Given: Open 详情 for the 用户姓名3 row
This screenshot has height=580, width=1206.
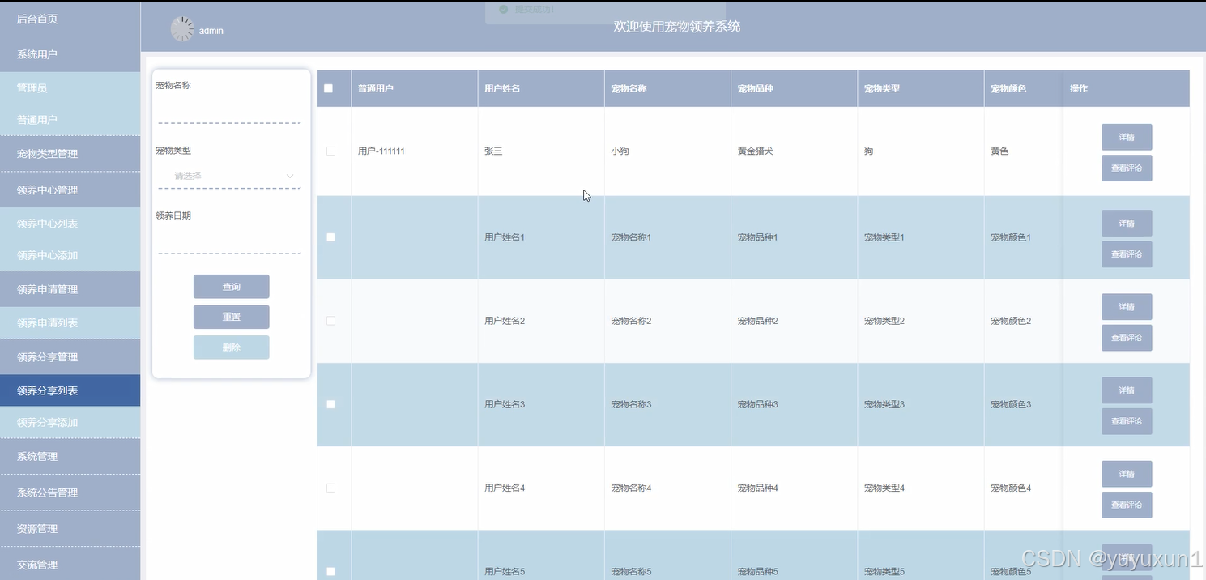Looking at the screenshot, I should 1127,390.
